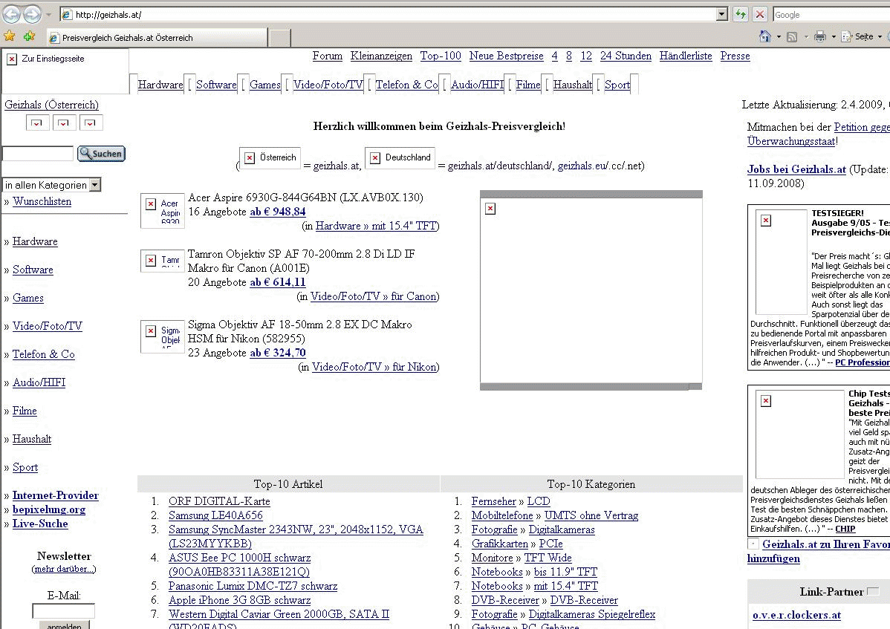Image resolution: width=890 pixels, height=629 pixels.
Task: Click the Add to Favorites star-plus icon
Action: (29, 36)
